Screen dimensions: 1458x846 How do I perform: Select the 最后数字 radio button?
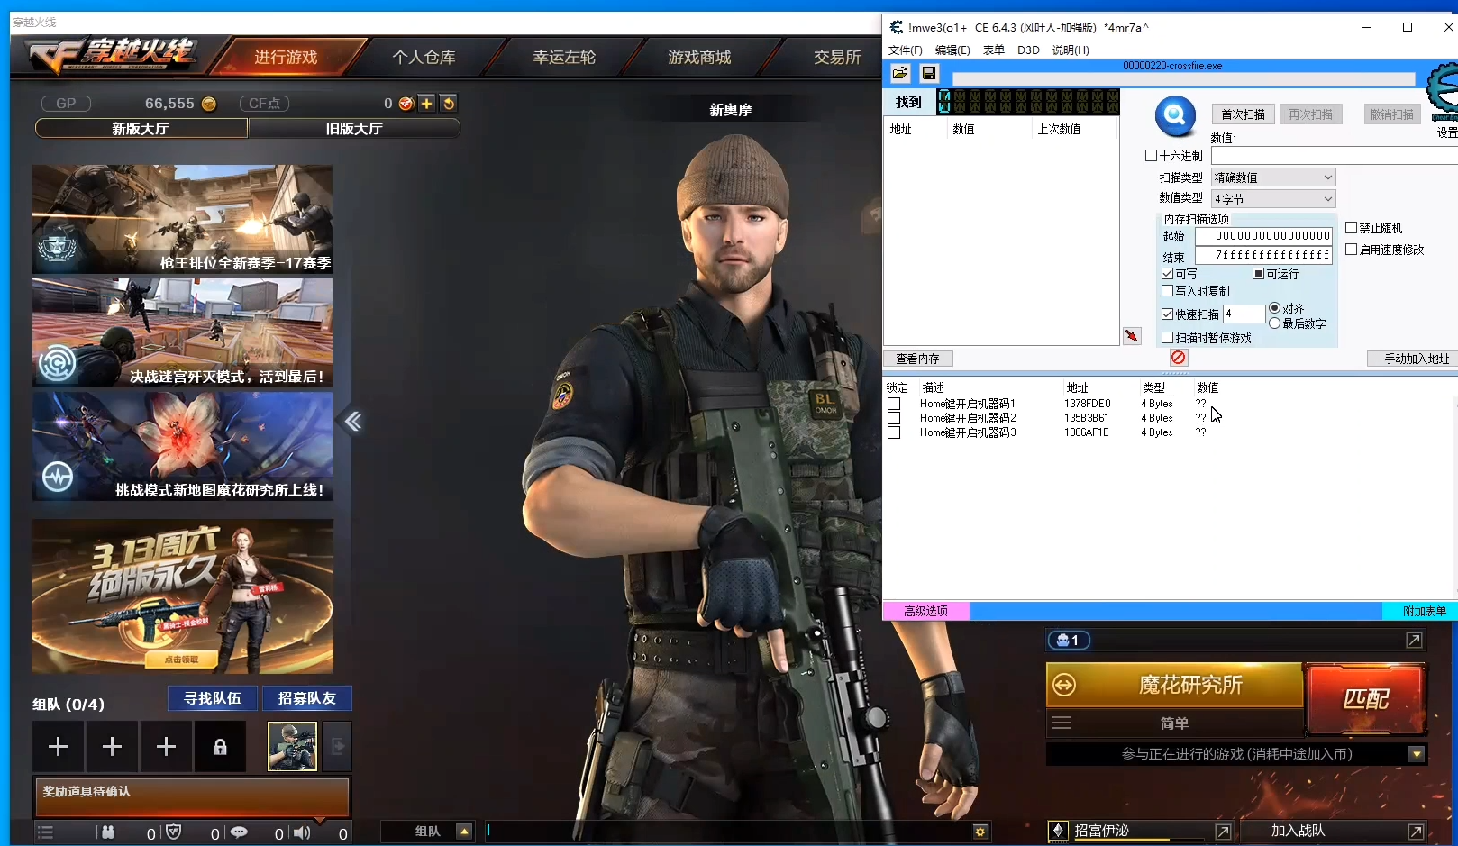(1275, 323)
